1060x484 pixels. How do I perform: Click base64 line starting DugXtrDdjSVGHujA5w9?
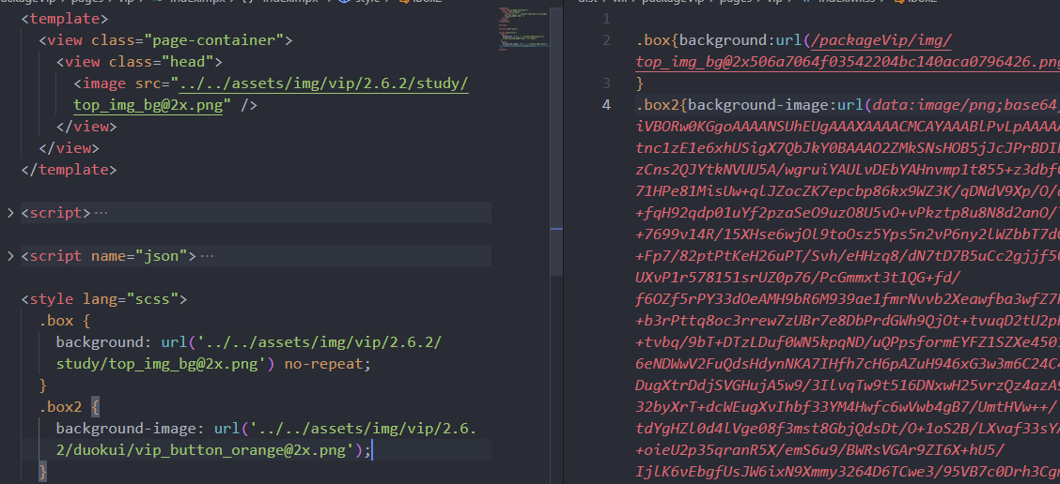[848, 386]
